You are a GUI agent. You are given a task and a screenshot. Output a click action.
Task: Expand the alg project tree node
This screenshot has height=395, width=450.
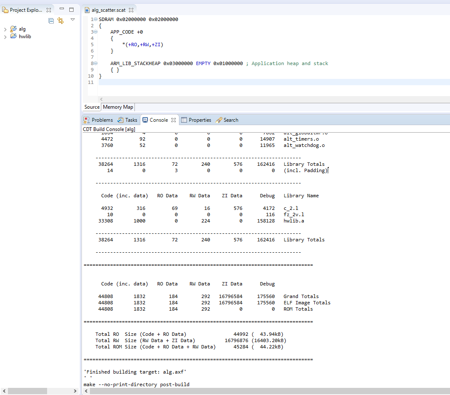[5, 29]
